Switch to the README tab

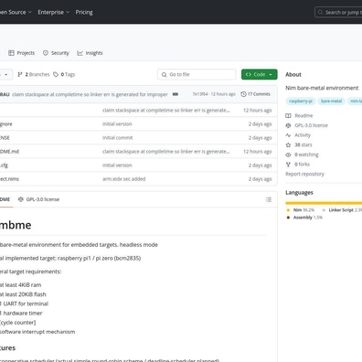pos(5,199)
